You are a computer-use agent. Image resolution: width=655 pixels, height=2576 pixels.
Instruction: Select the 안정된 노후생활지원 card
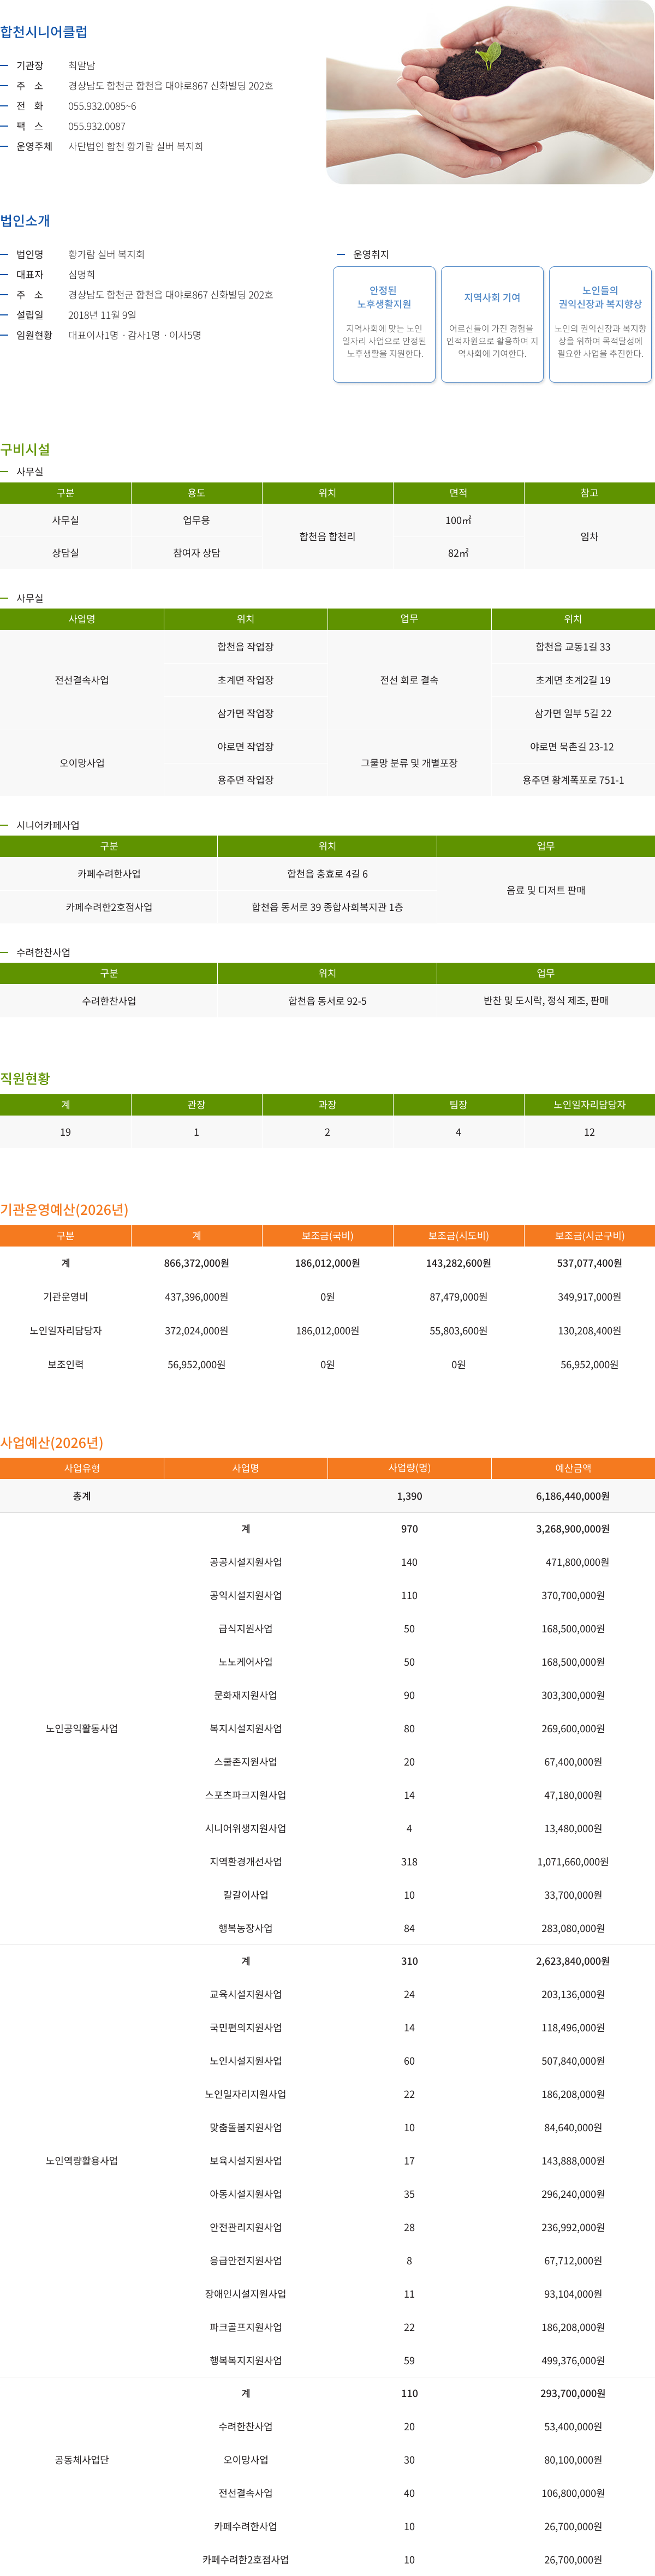(384, 323)
